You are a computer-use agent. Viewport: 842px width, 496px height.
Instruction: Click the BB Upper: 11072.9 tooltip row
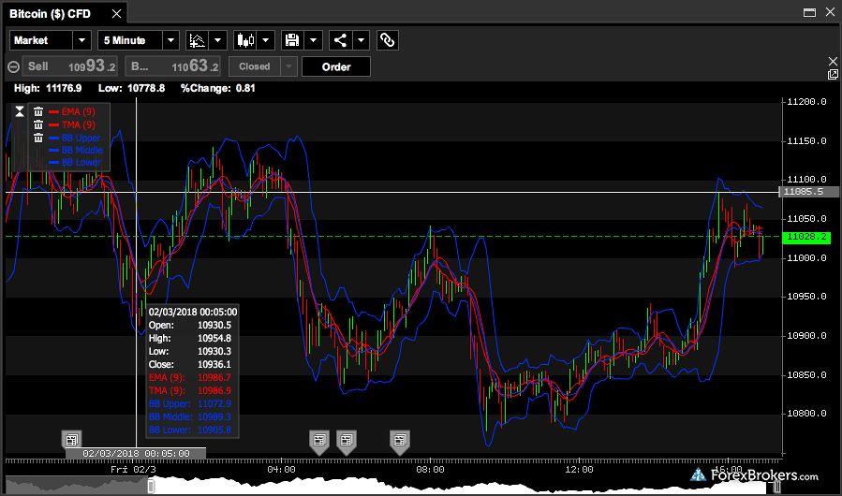[x=190, y=403]
